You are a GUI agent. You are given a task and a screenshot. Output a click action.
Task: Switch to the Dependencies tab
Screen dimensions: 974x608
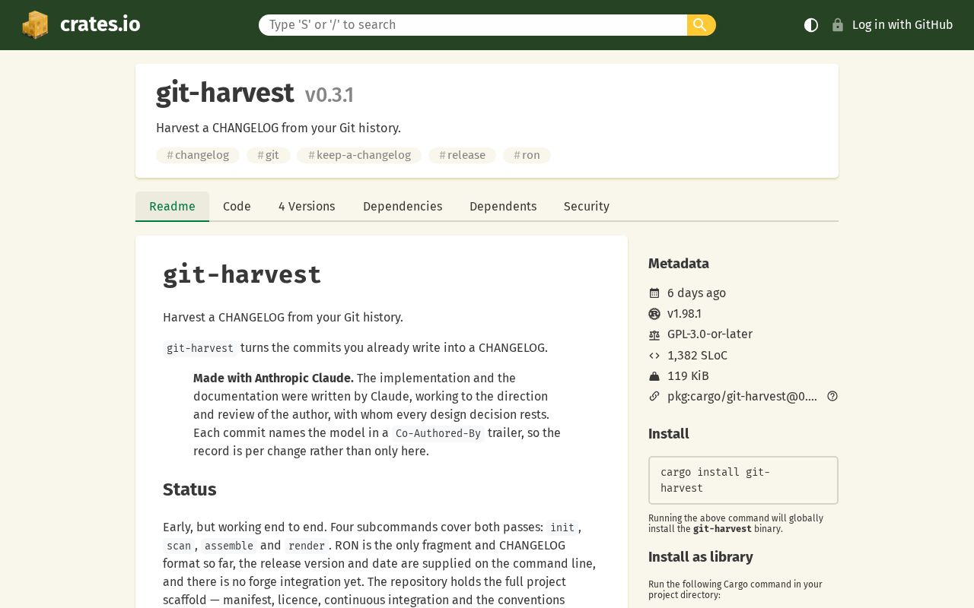(403, 207)
